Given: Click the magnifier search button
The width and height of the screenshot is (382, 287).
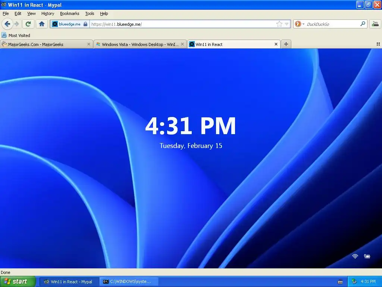Looking at the screenshot, I should (x=363, y=24).
